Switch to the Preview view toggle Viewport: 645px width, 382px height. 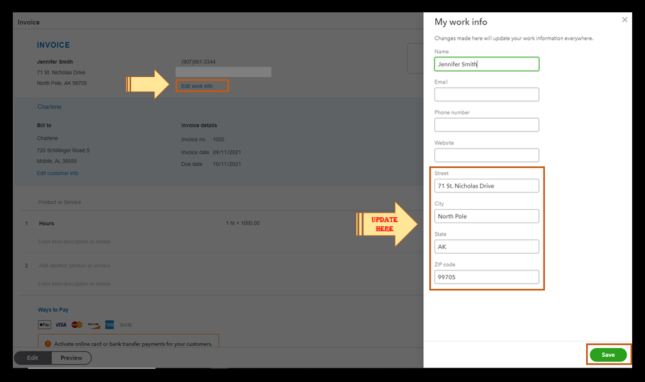[x=71, y=357]
